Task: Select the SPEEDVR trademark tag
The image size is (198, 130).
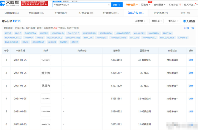Action: coord(135,38)
